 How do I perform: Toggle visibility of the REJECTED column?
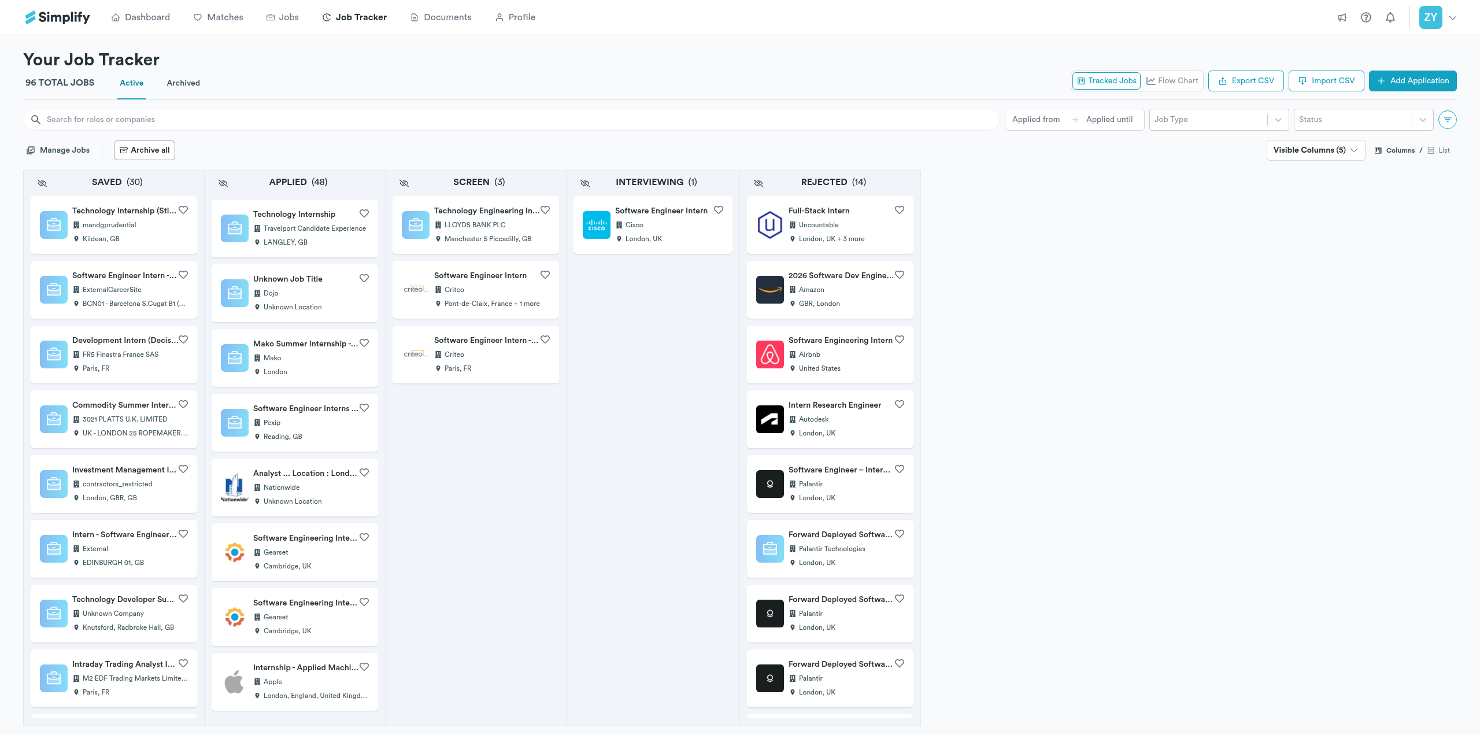758,183
